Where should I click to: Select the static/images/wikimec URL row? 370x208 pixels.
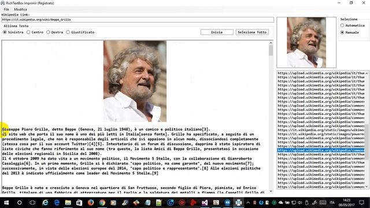(321, 130)
